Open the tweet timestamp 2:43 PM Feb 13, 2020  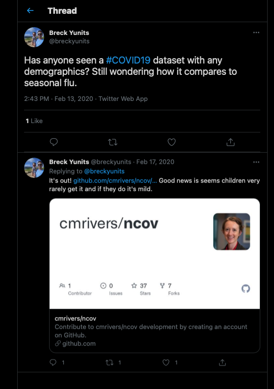pos(58,99)
